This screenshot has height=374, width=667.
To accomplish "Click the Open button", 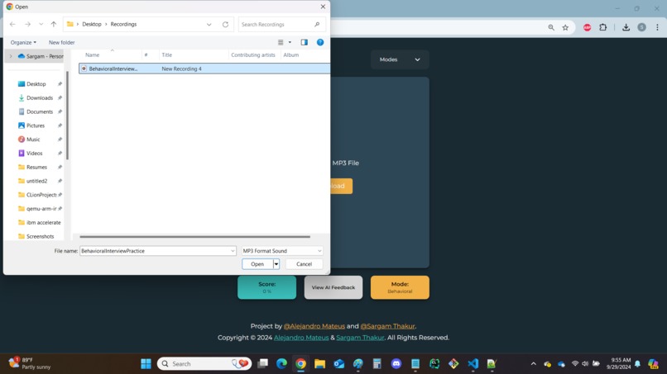I will [257, 264].
